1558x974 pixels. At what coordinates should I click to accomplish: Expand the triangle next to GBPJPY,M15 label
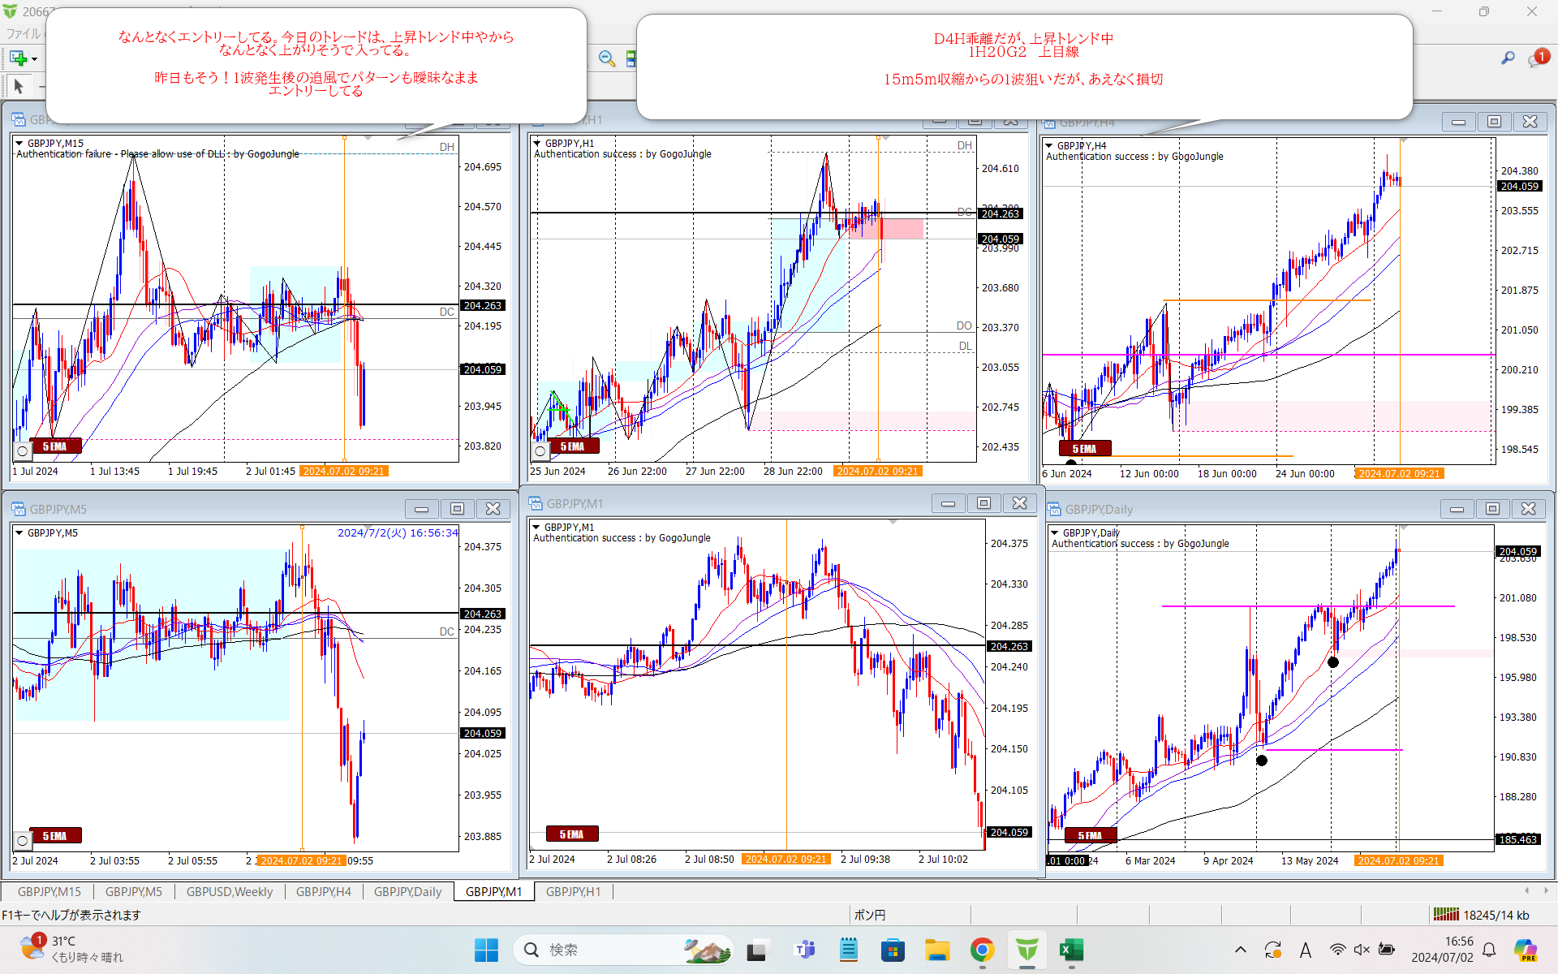19,143
